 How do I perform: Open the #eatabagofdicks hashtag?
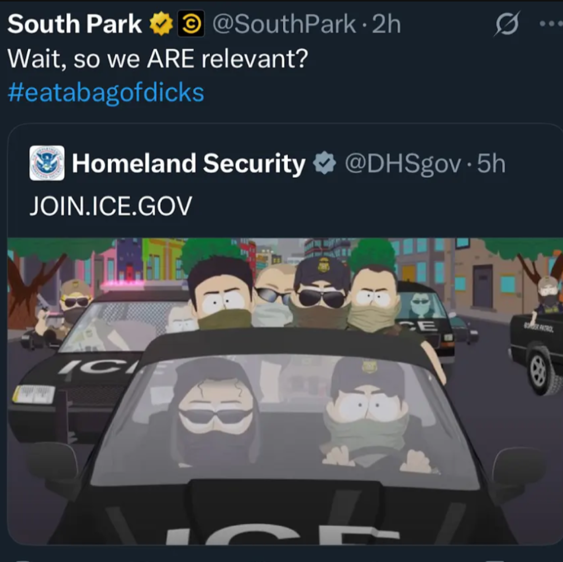coord(106,92)
